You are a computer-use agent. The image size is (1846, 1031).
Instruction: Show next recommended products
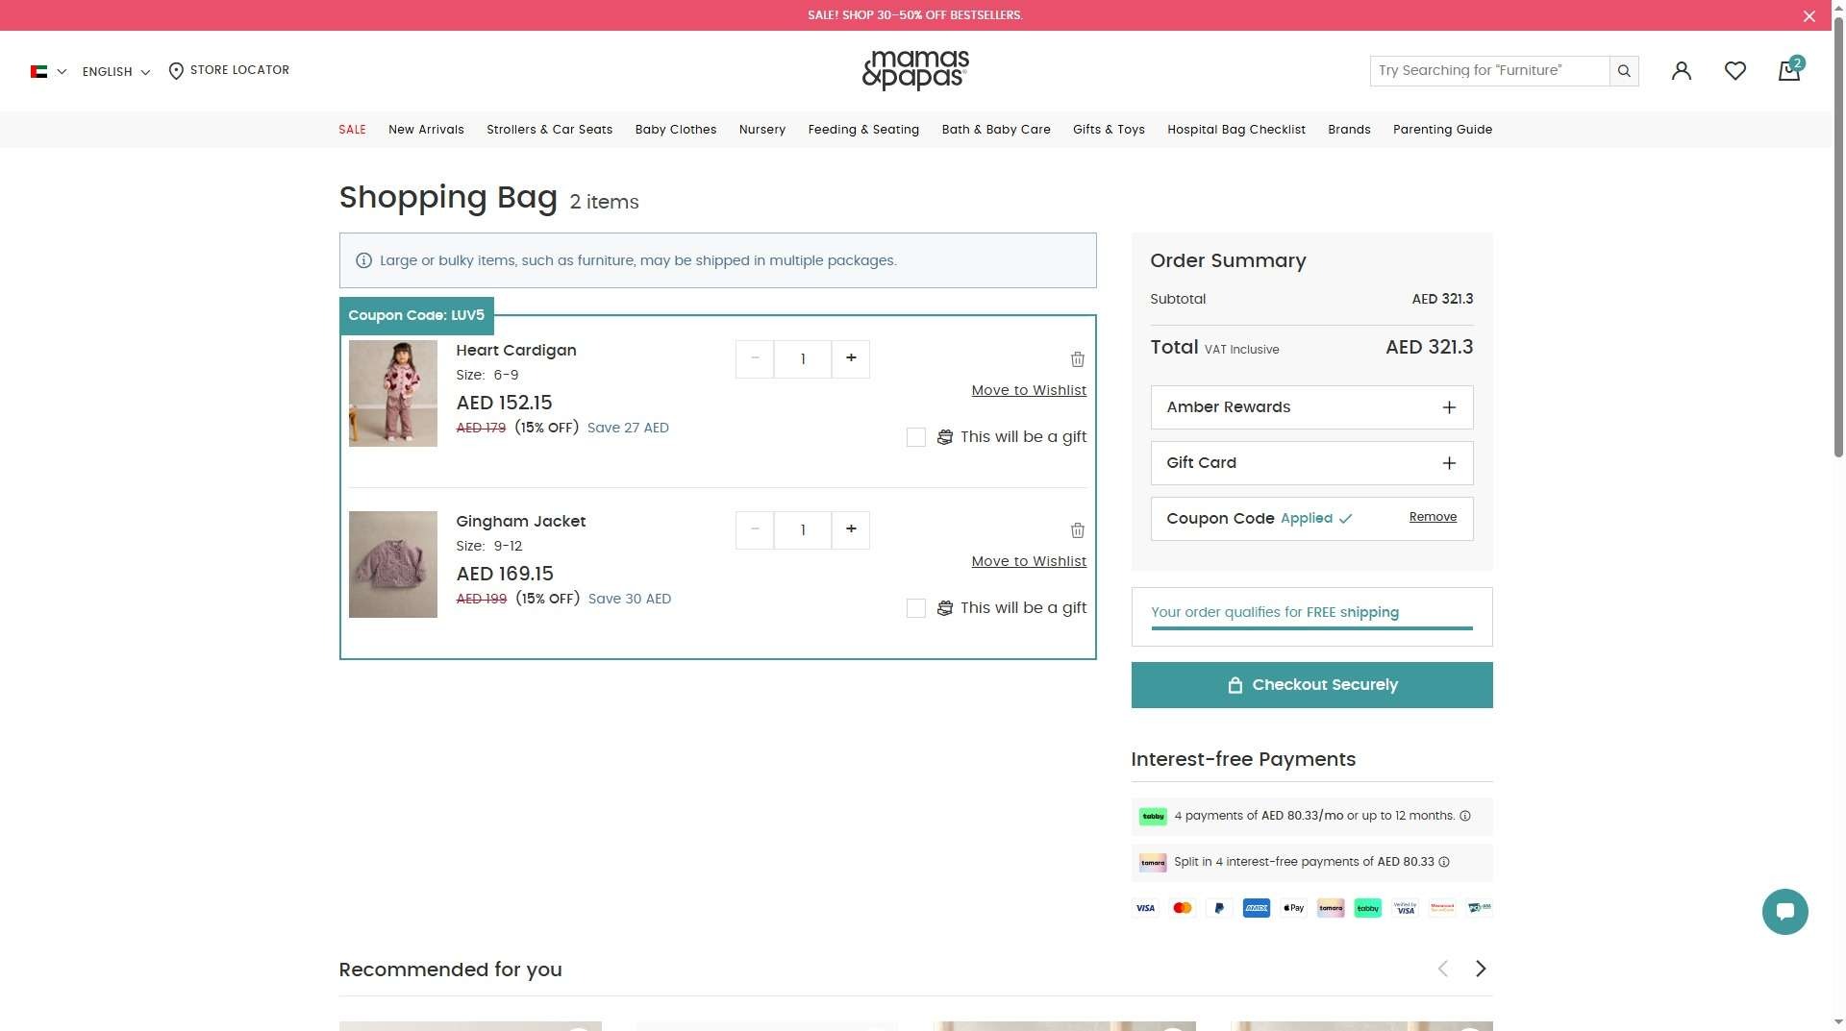pos(1481,969)
